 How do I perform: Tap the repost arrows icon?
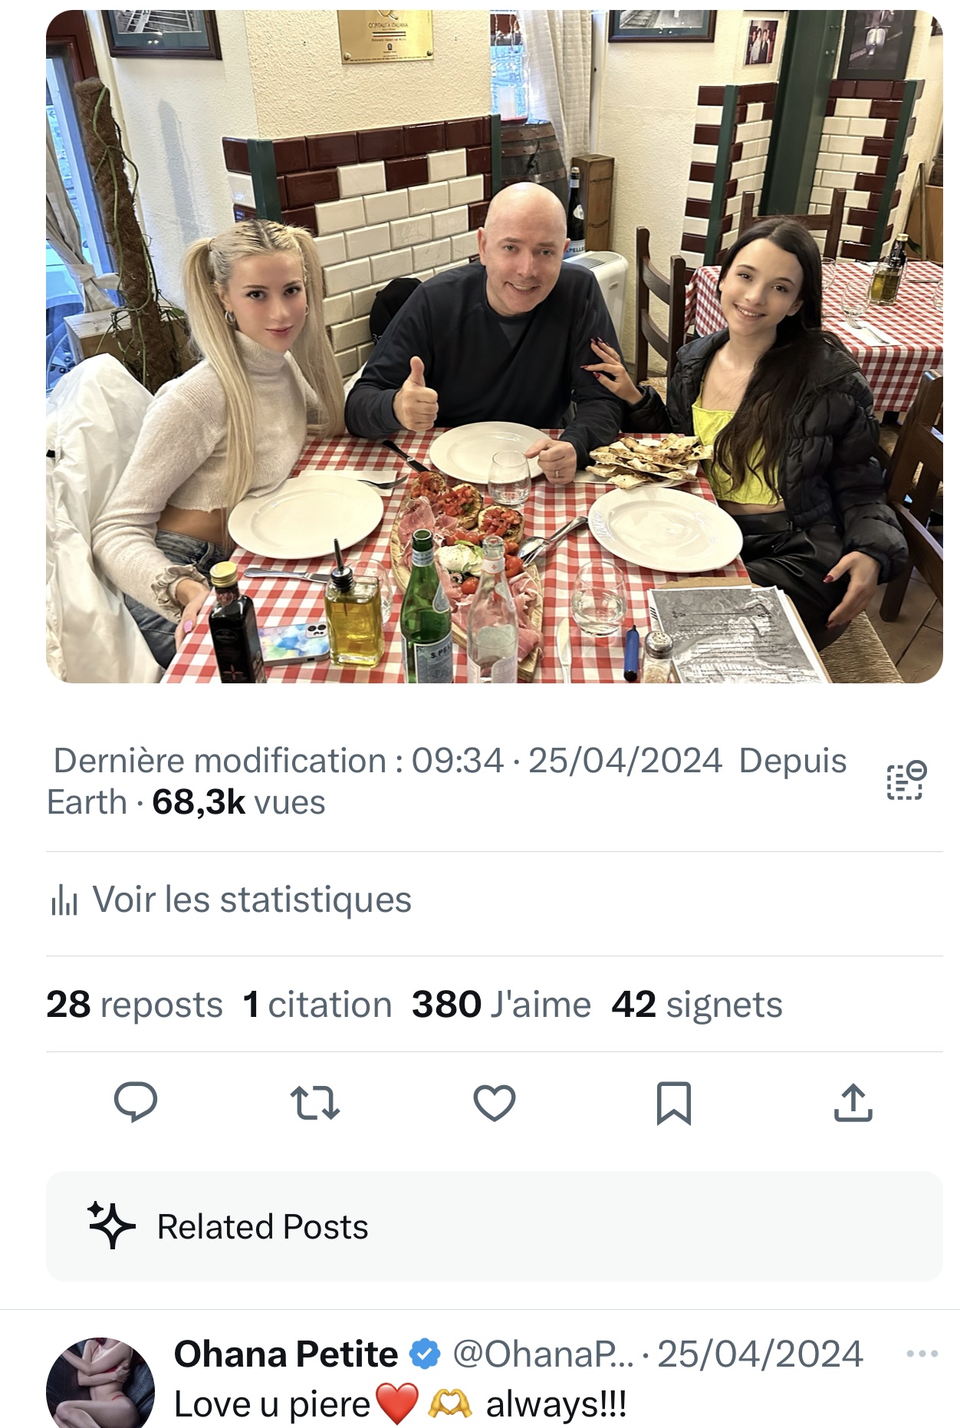pyautogui.click(x=315, y=1103)
